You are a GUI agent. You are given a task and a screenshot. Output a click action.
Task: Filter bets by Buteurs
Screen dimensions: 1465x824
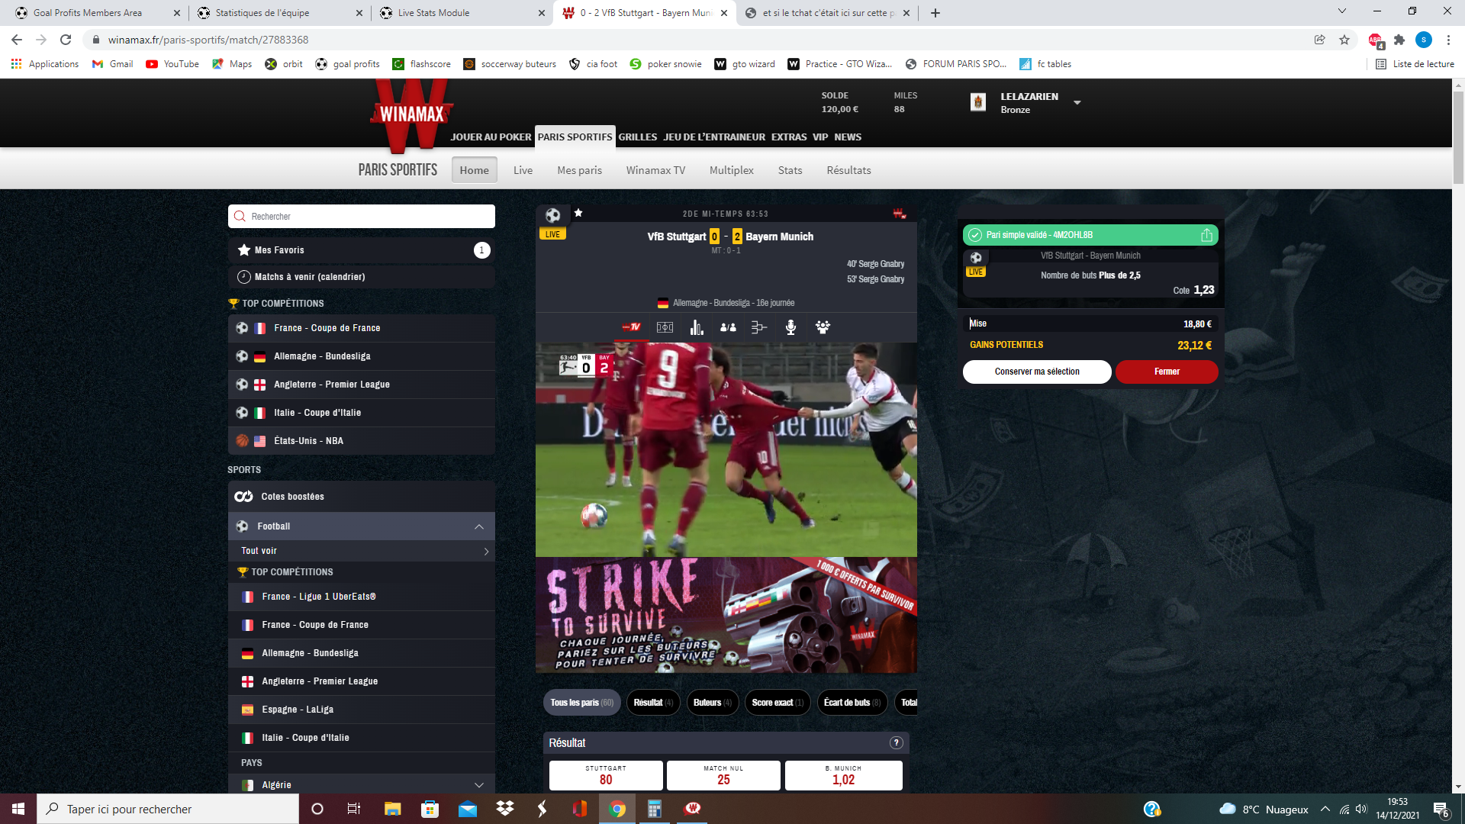click(712, 703)
